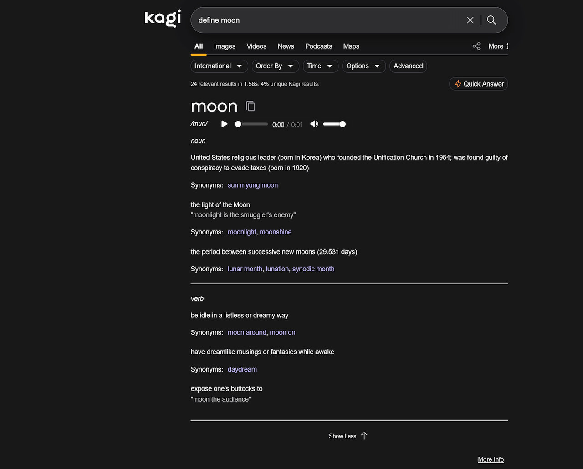Screen dimensions: 583x469
Task: Follow the moonshine synonym link
Action: point(276,232)
